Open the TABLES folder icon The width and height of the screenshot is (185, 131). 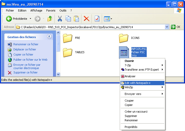[68, 52]
